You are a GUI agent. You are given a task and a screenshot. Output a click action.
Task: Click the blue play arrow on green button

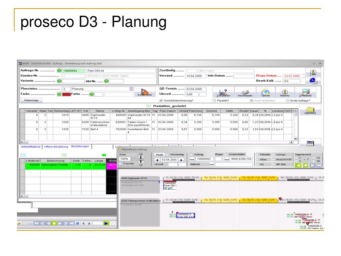click(106, 223)
